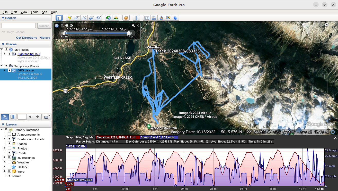Viewport: 338px width, 191px height.
Task: Click the Email envelope toolbar icon
Action: coord(147,18)
